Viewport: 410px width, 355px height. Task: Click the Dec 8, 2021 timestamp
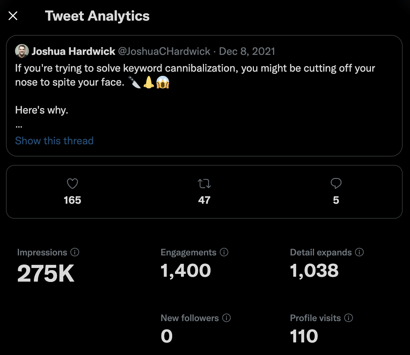247,51
